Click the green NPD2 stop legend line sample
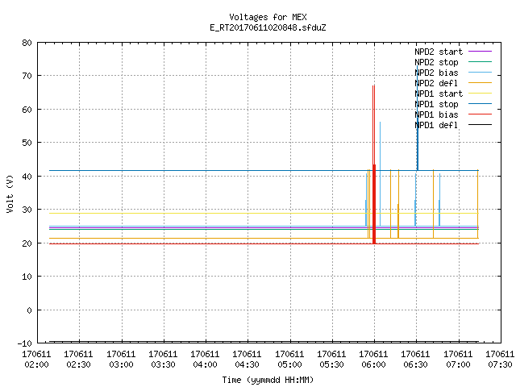516x387 pixels. (x=480, y=62)
